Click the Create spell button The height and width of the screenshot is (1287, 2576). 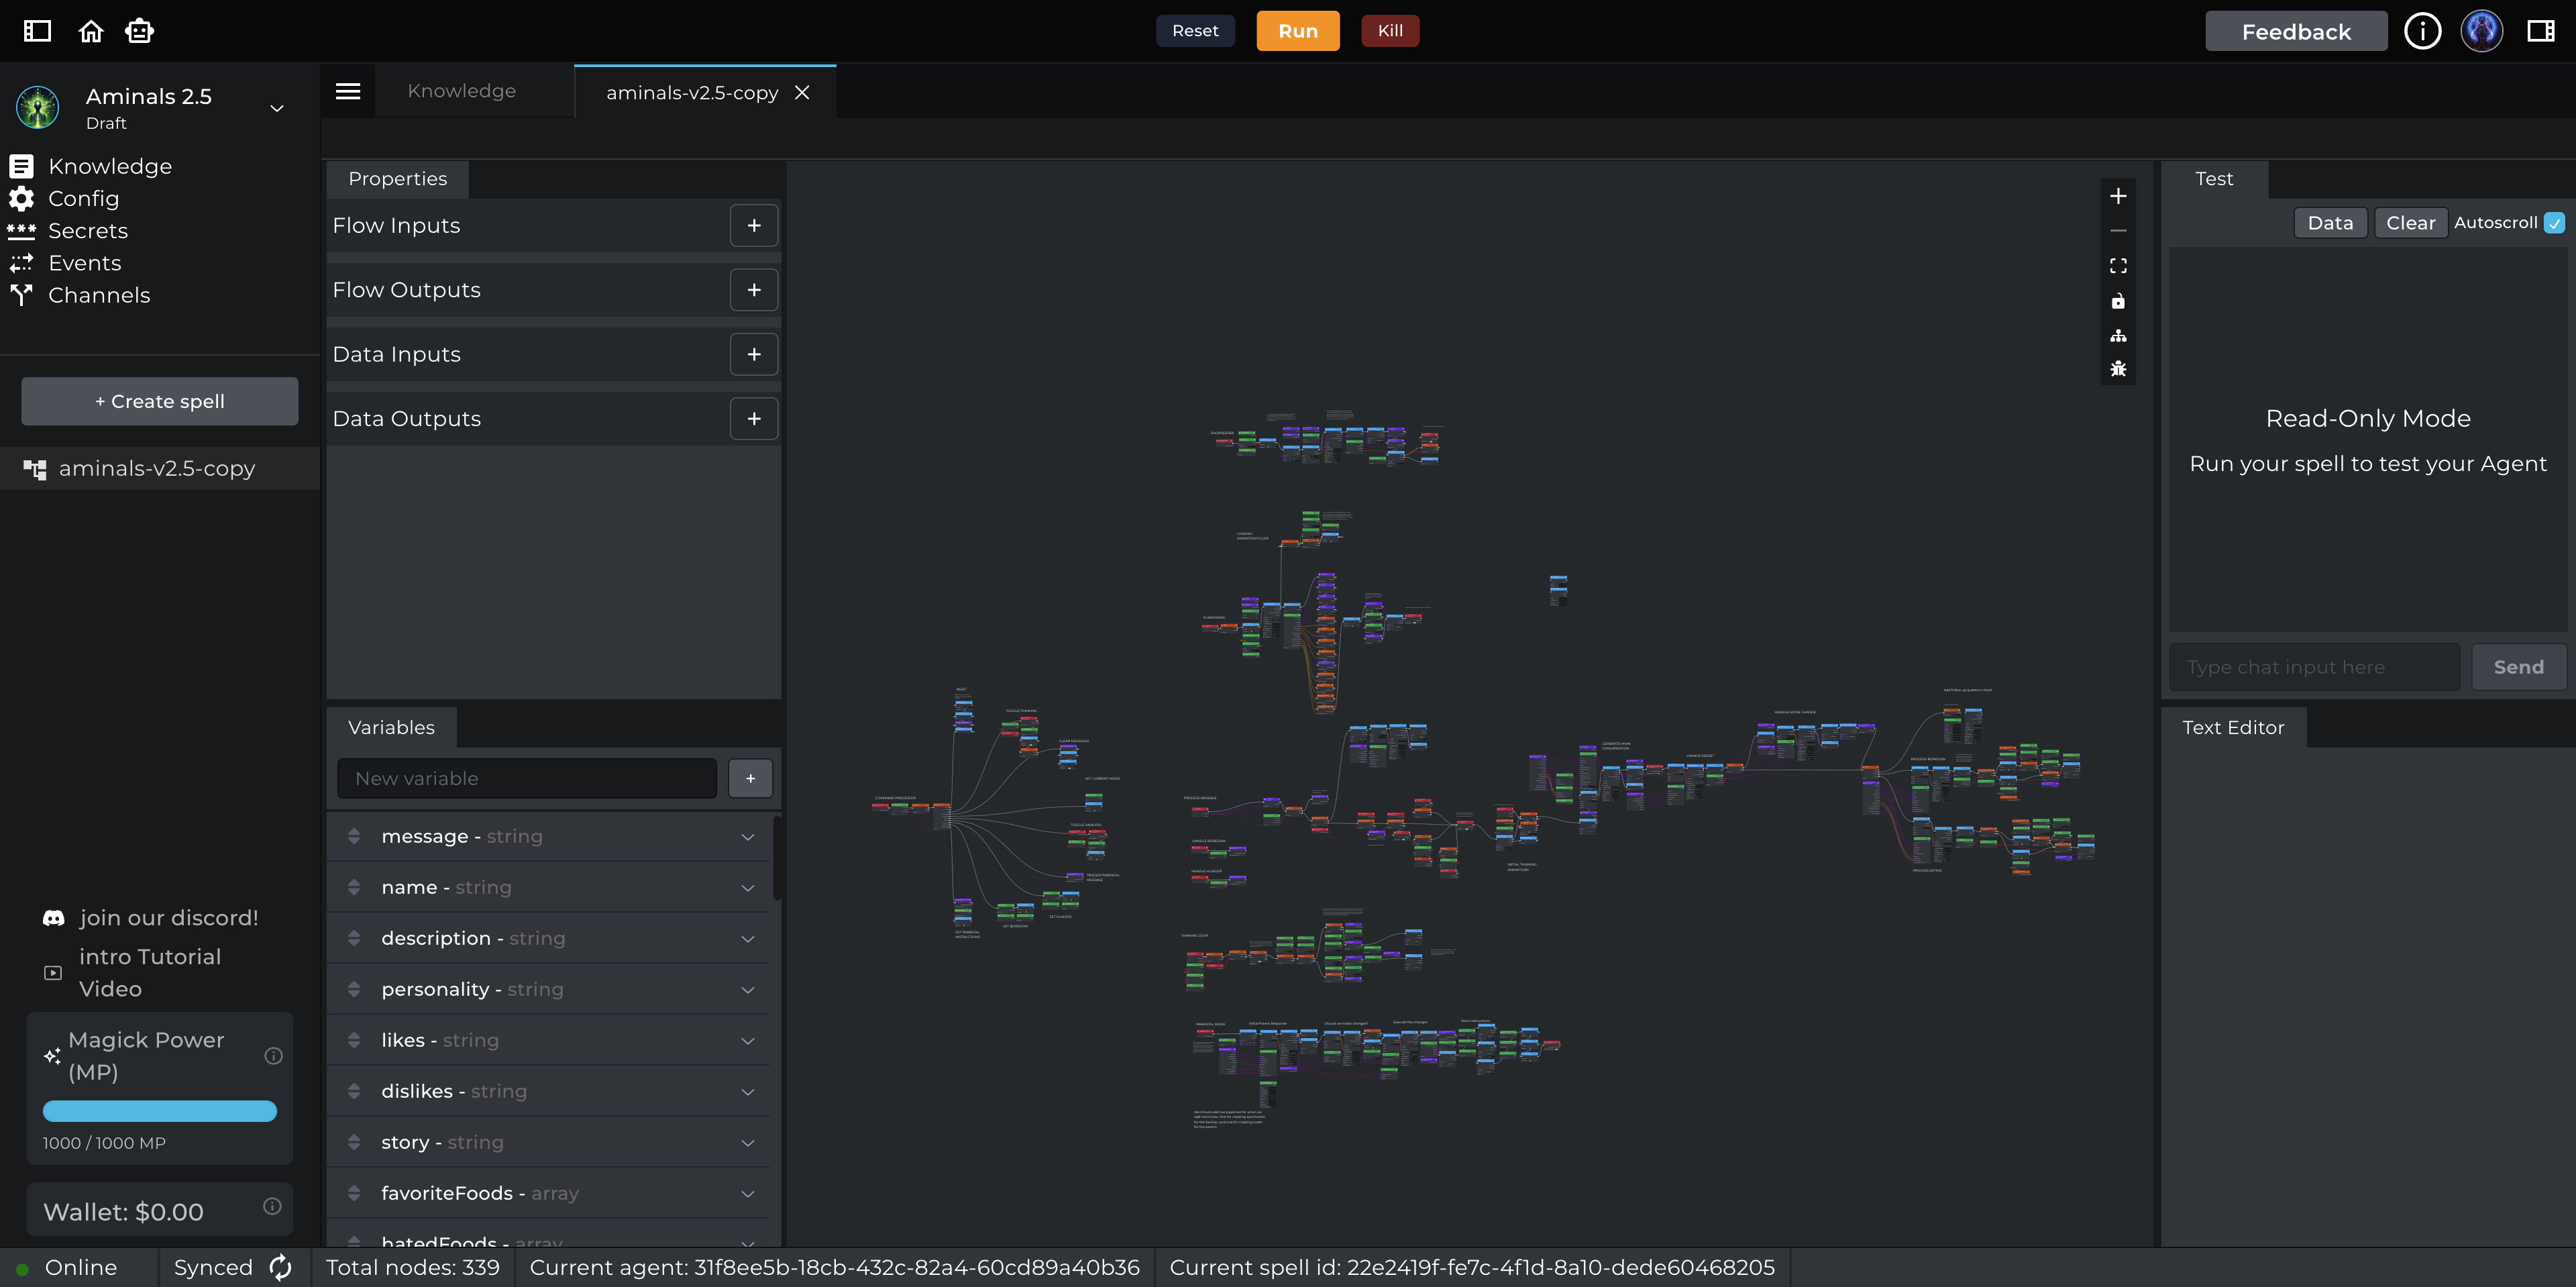click(x=160, y=401)
